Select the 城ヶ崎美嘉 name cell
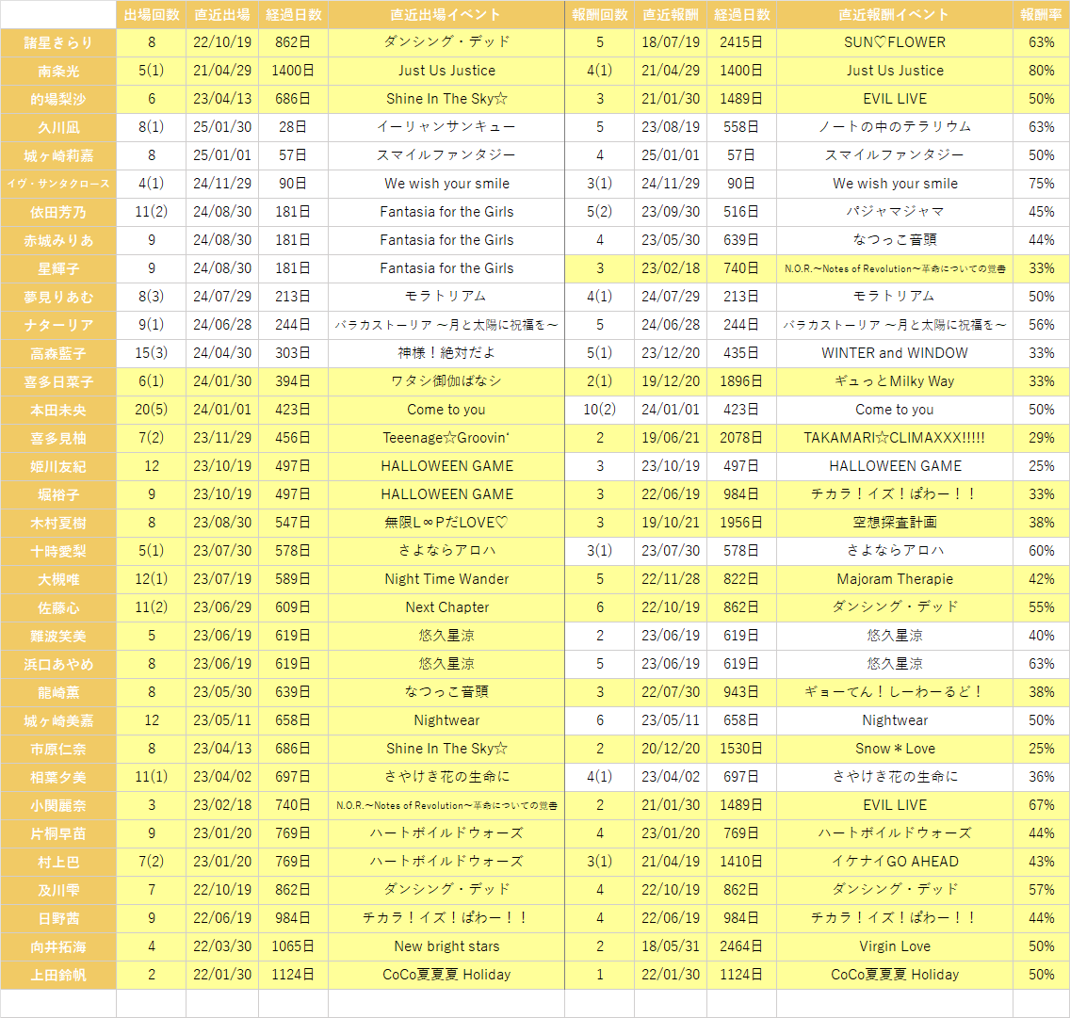1070x1018 pixels. (58, 720)
